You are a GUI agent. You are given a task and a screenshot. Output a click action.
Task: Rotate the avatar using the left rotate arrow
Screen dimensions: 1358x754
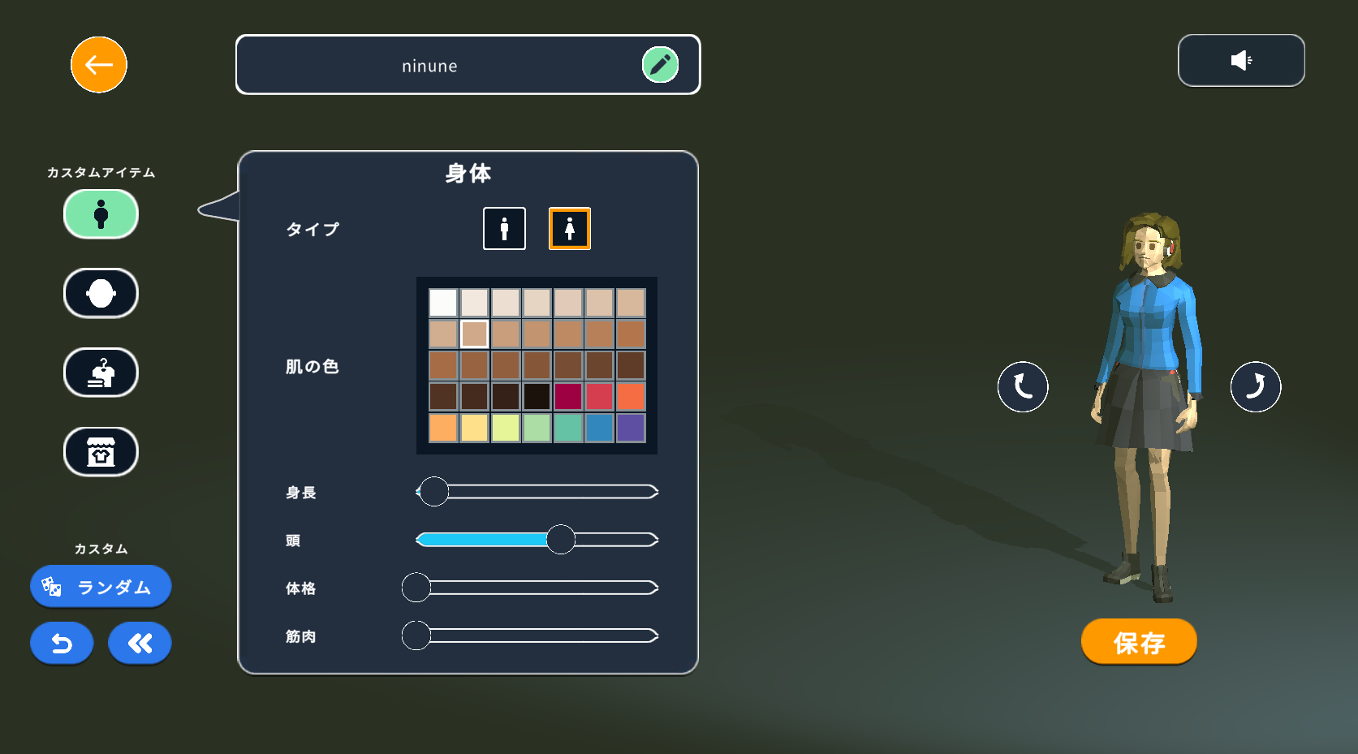(1023, 387)
